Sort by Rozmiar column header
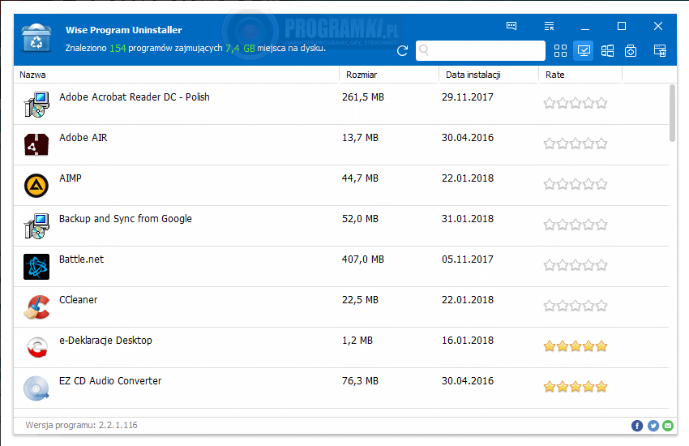689x446 pixels. tap(389, 75)
